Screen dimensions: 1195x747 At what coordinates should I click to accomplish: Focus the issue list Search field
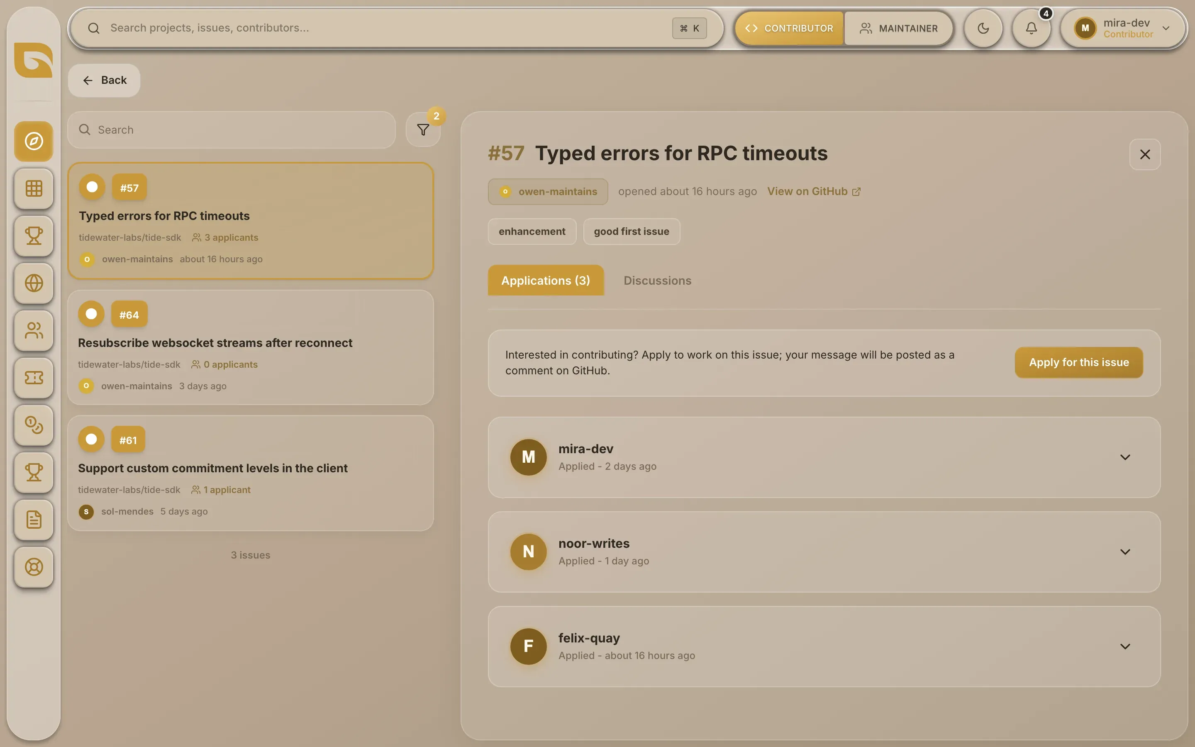click(x=232, y=129)
